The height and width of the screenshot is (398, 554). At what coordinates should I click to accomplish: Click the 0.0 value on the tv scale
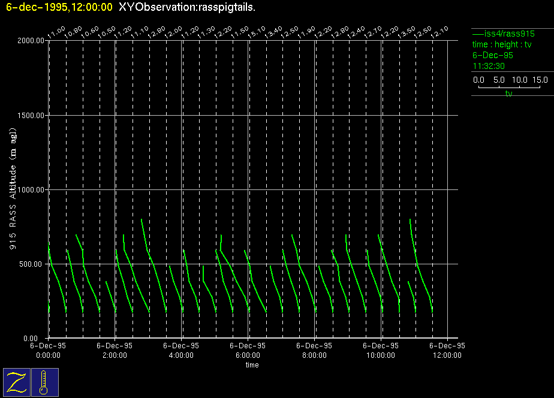(479, 80)
